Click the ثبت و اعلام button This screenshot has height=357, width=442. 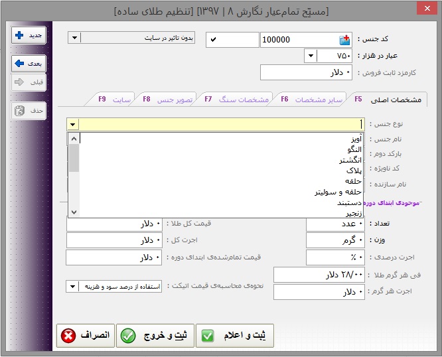coord(235,336)
